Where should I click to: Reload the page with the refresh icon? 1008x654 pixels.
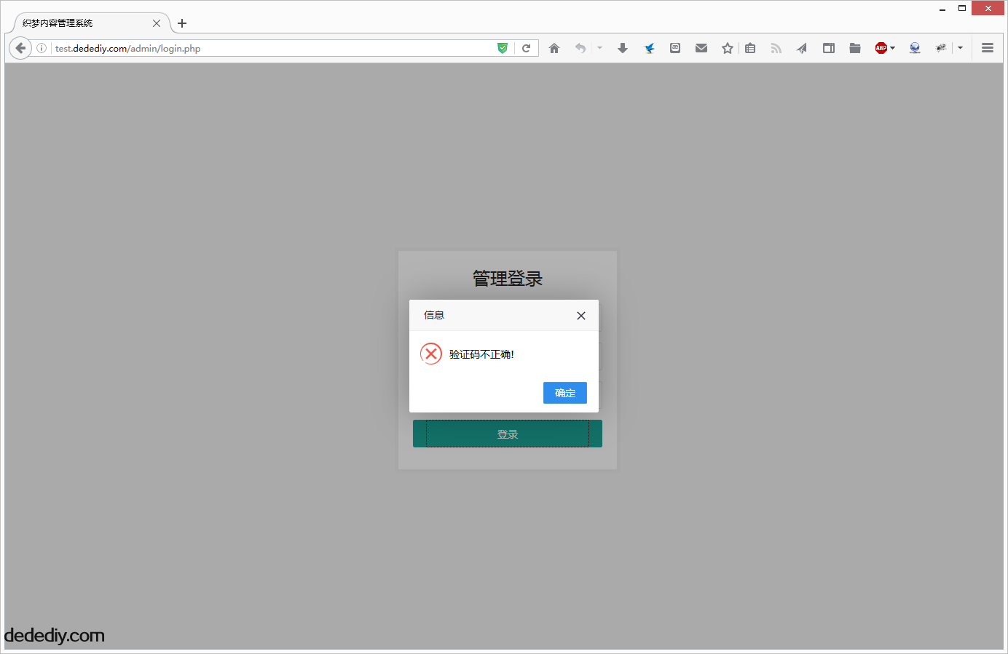pos(526,48)
